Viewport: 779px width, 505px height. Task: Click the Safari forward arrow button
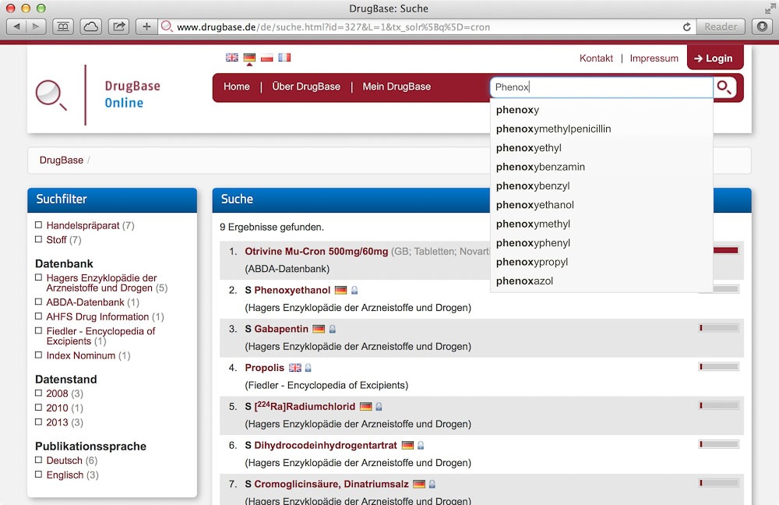pos(36,26)
